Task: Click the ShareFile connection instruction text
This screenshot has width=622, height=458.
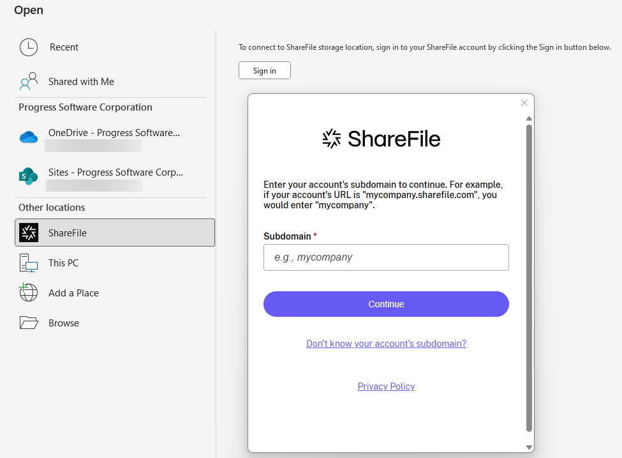Action: [x=424, y=47]
